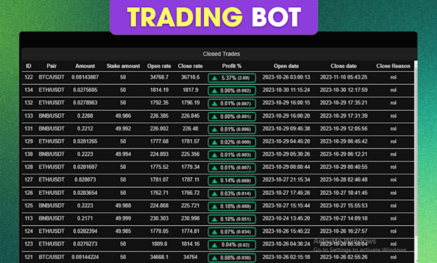437x263 pixels.
Task: Click amount 0.028073
Action: point(85,179)
